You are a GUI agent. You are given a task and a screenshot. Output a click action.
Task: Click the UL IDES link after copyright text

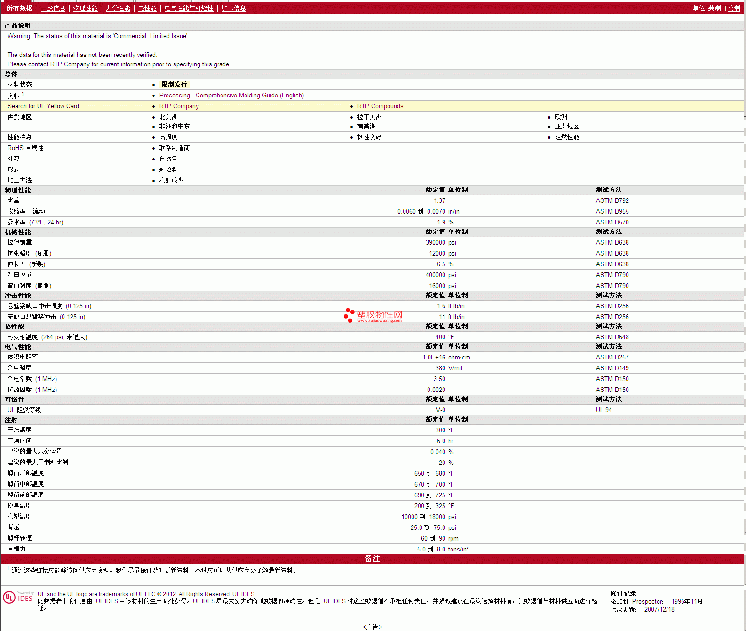(243, 594)
